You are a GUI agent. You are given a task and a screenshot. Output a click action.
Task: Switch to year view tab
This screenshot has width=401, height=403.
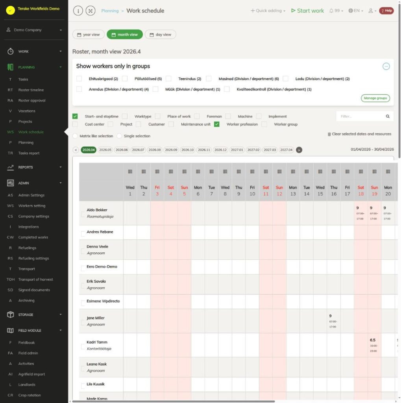[89, 35]
